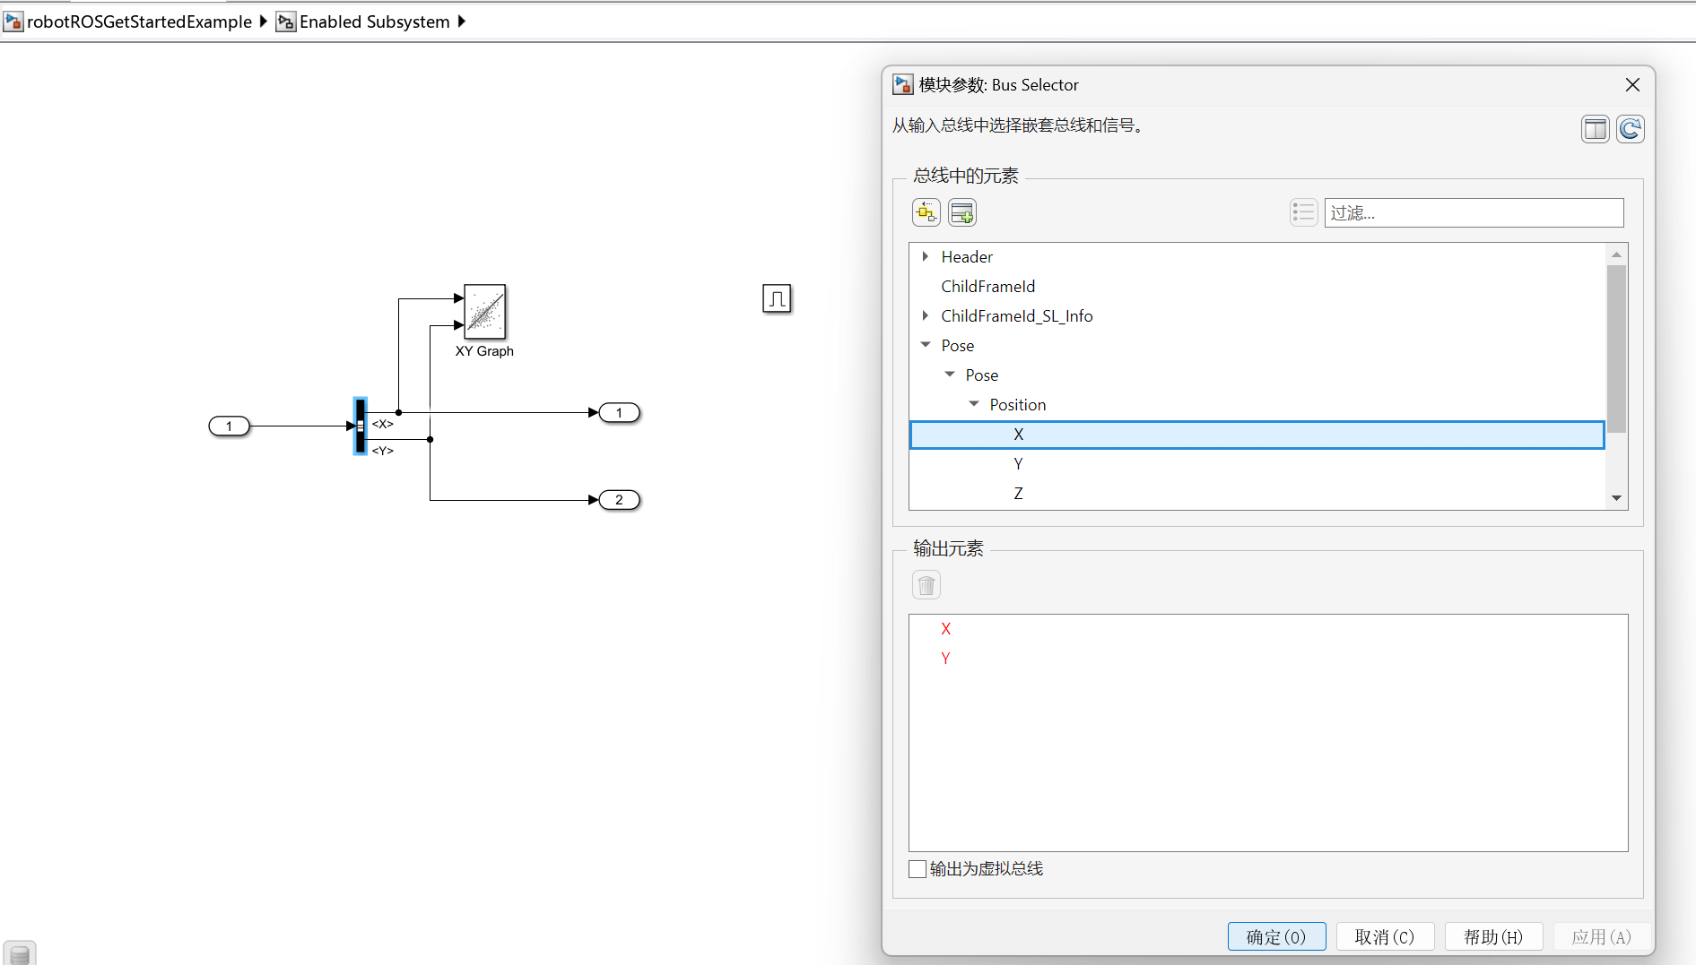Collapse the nested Pose node
1696x965 pixels.
pyautogui.click(x=950, y=375)
